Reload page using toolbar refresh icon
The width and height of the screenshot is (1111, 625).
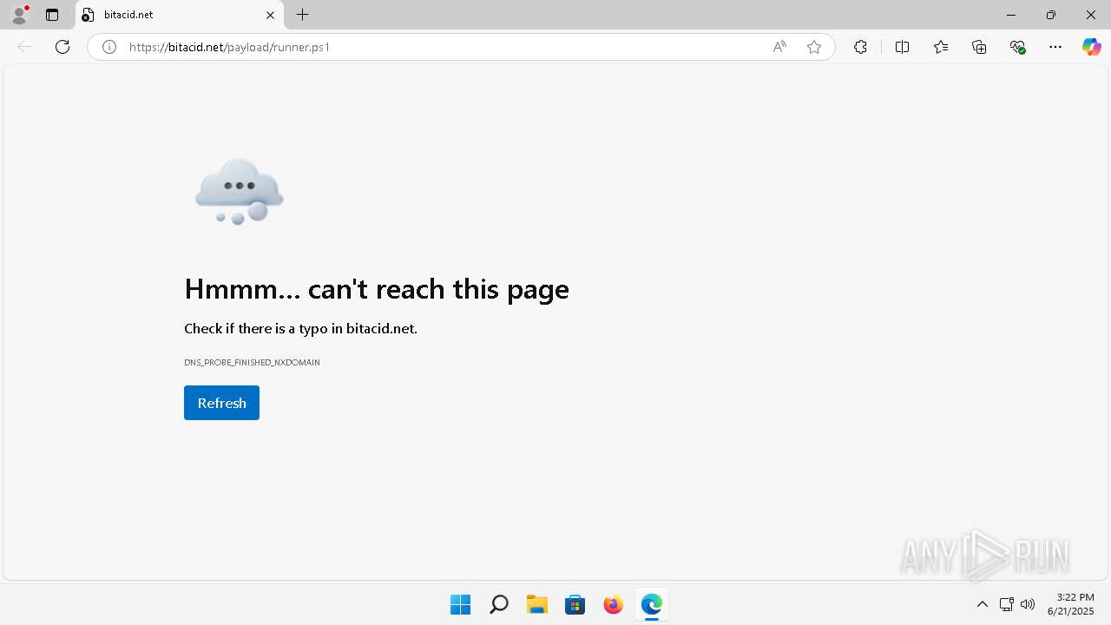pos(62,47)
